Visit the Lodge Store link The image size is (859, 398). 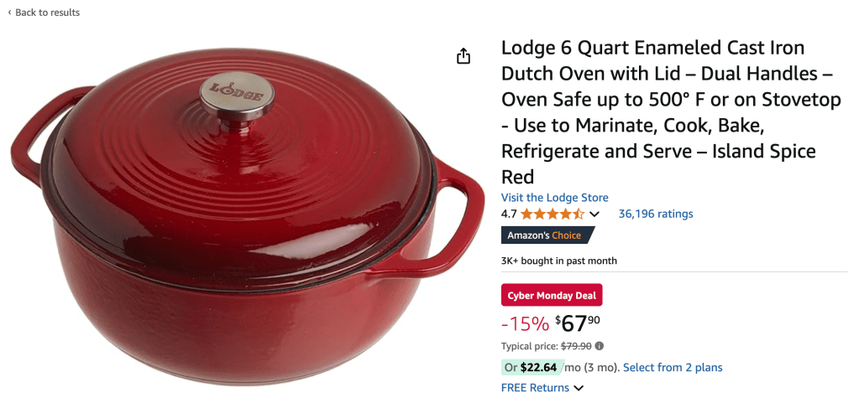554,198
